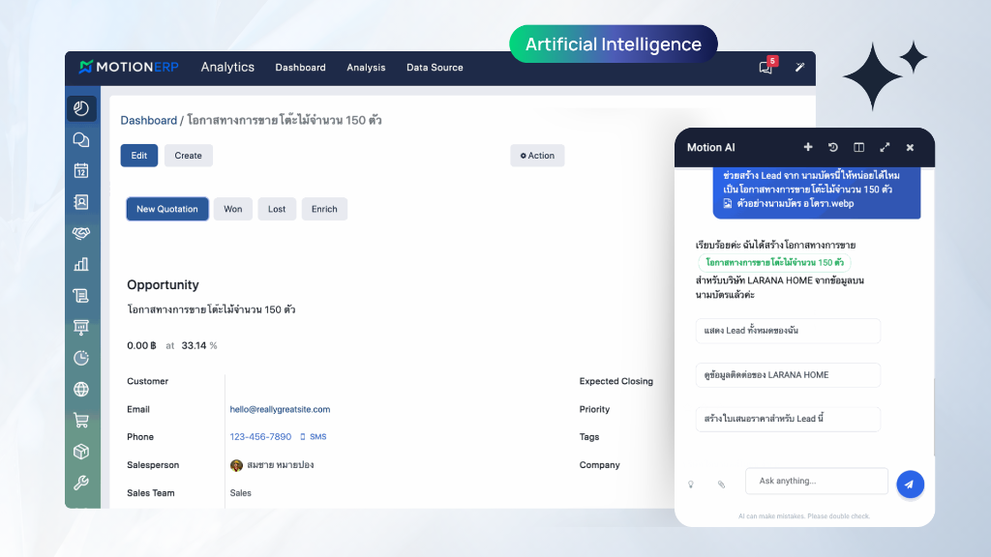Open the analytics pie chart sidebar icon
This screenshot has width=991, height=557.
(x=81, y=108)
